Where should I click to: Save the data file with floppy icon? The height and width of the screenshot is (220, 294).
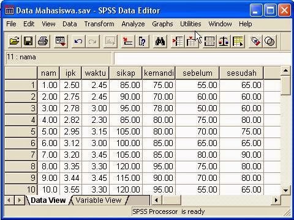tap(28, 42)
